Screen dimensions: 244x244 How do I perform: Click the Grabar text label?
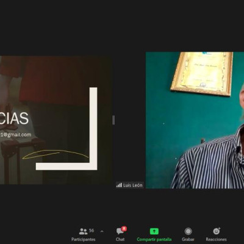pyautogui.click(x=188, y=240)
